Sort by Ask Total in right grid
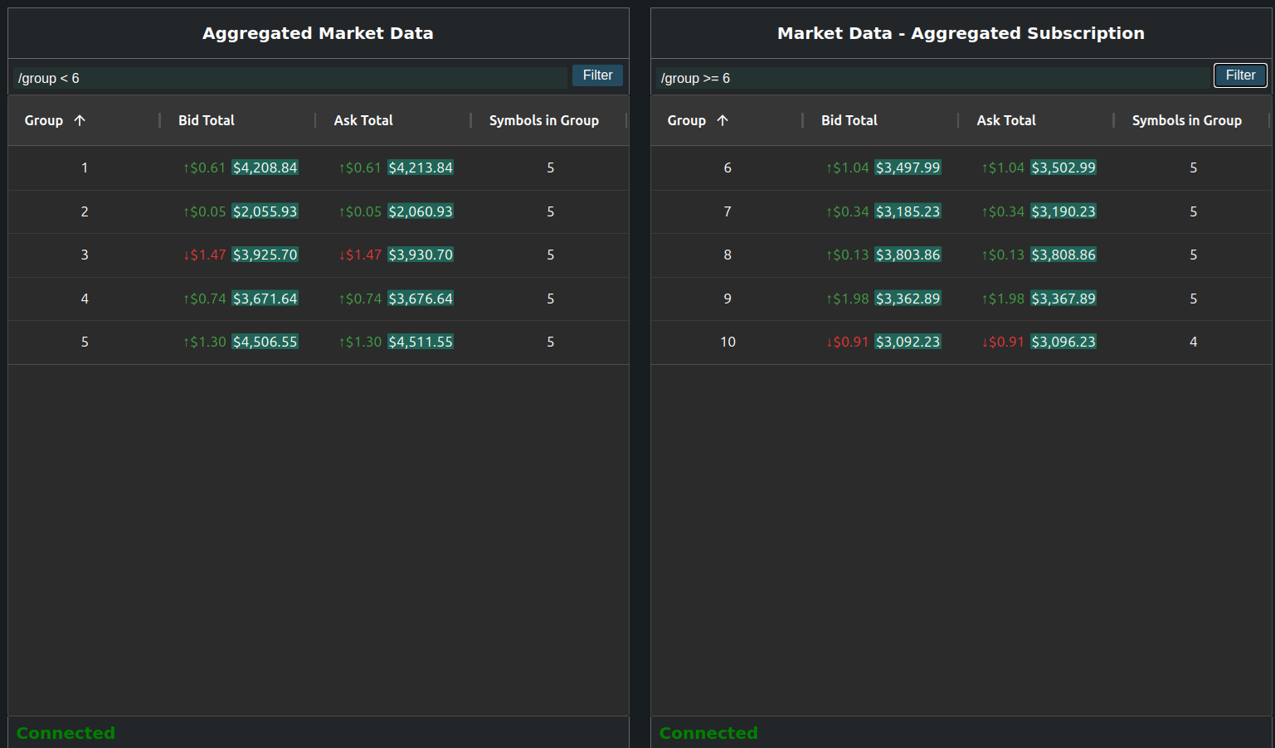The width and height of the screenshot is (1275, 748). [1006, 120]
